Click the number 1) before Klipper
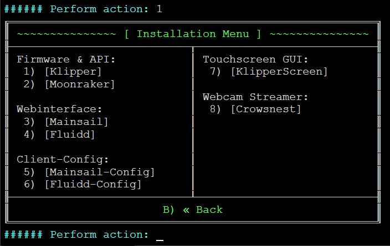Screen dimensions: 390x246 click(x=29, y=71)
